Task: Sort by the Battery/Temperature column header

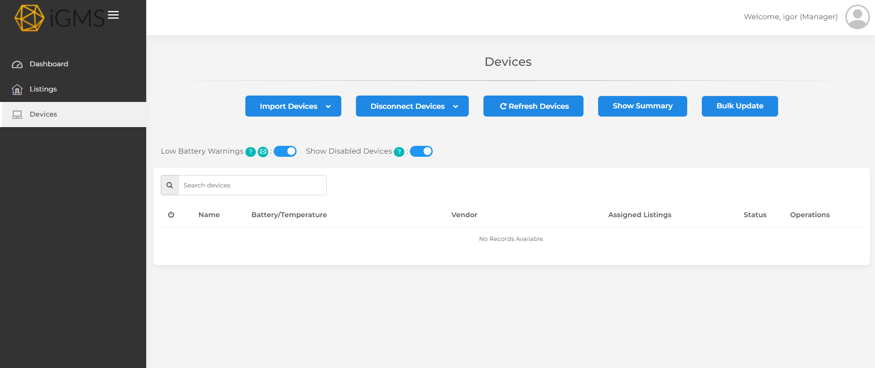Action: [x=289, y=215]
